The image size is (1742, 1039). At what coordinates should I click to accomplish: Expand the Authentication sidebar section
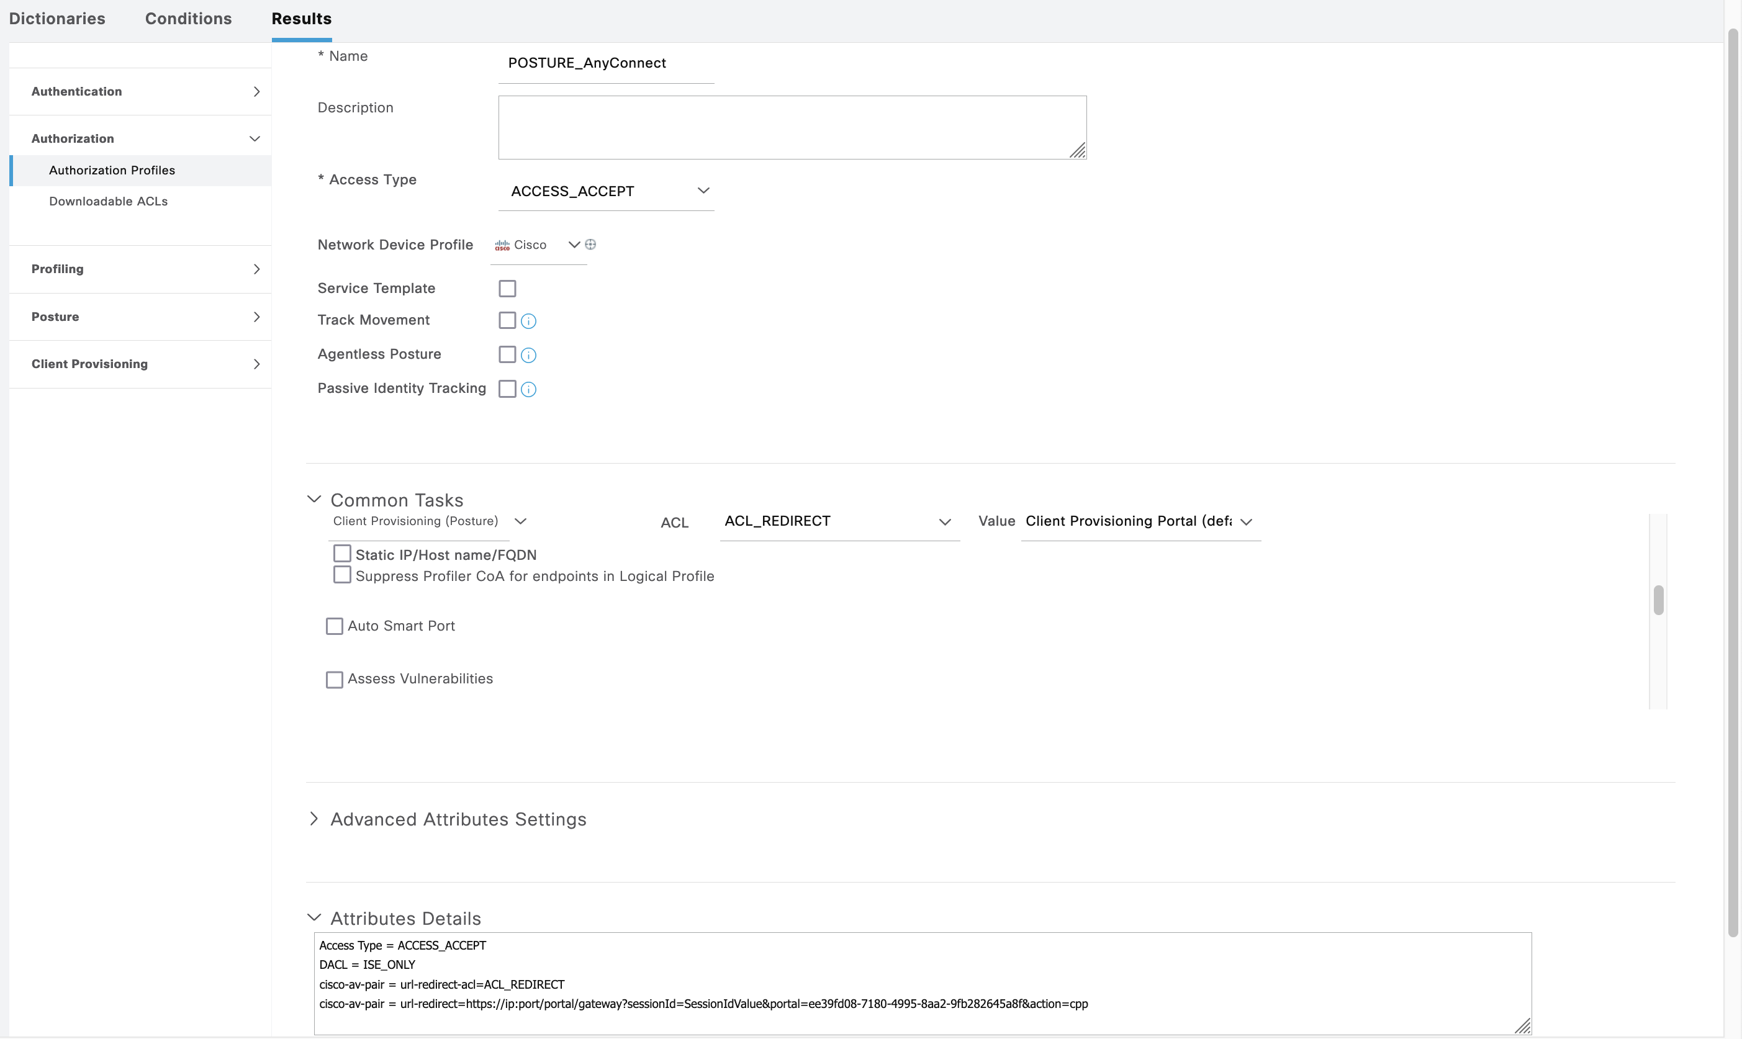point(140,92)
